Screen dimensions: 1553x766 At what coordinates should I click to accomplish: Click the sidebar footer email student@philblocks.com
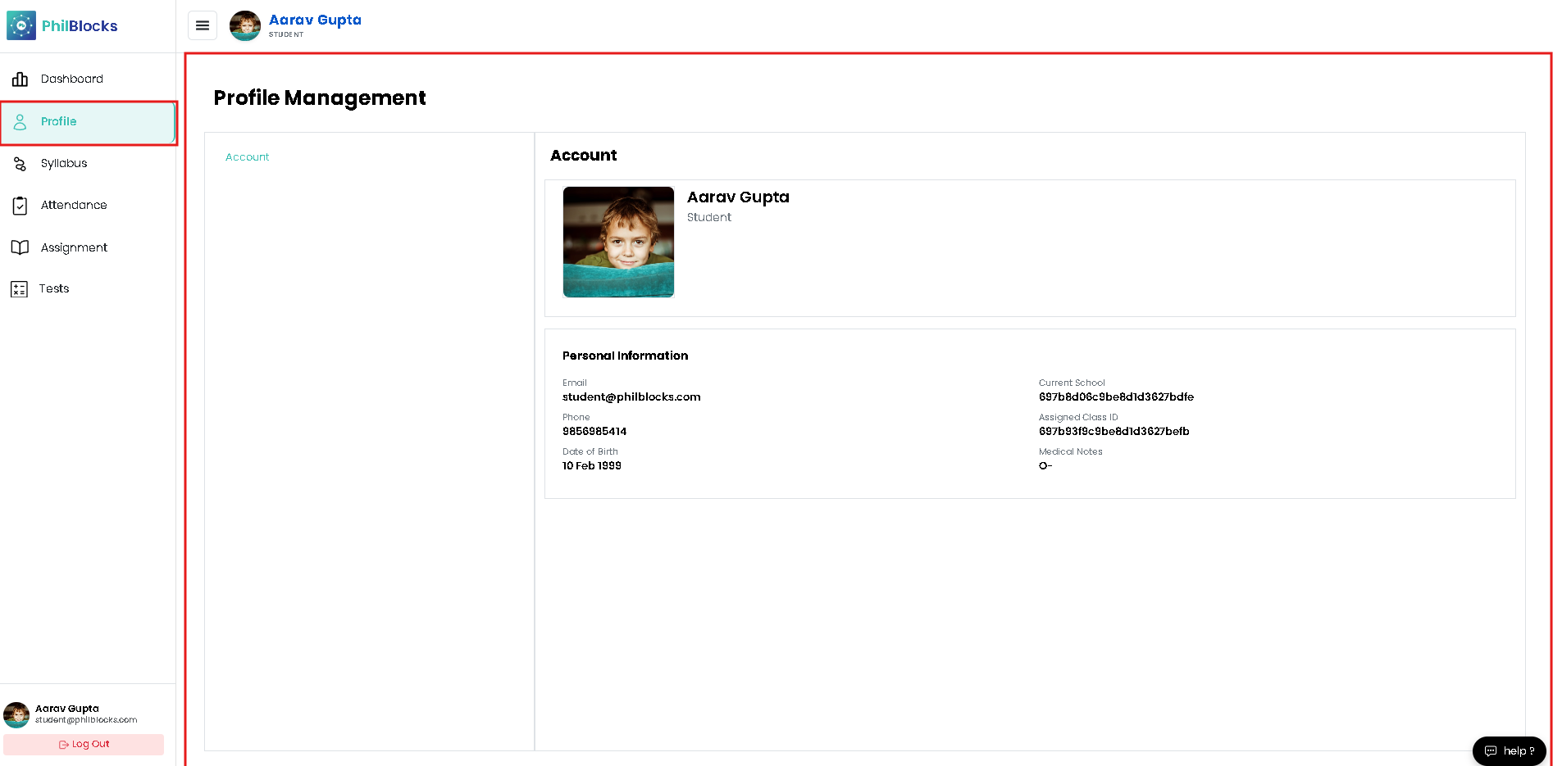pyautogui.click(x=86, y=720)
